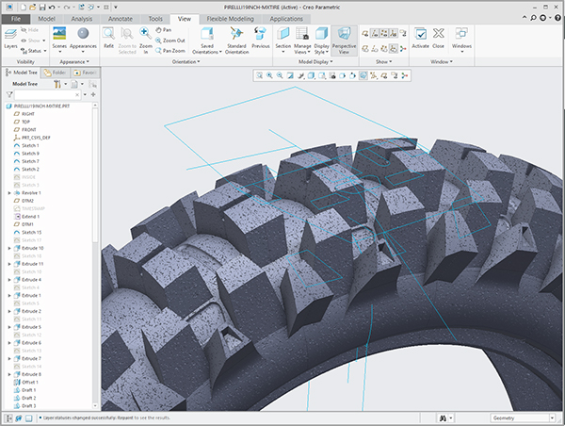Click the Zoom Out icon in graphics toolbar
Image resolution: width=565 pixels, height=426 pixels.
(280, 75)
